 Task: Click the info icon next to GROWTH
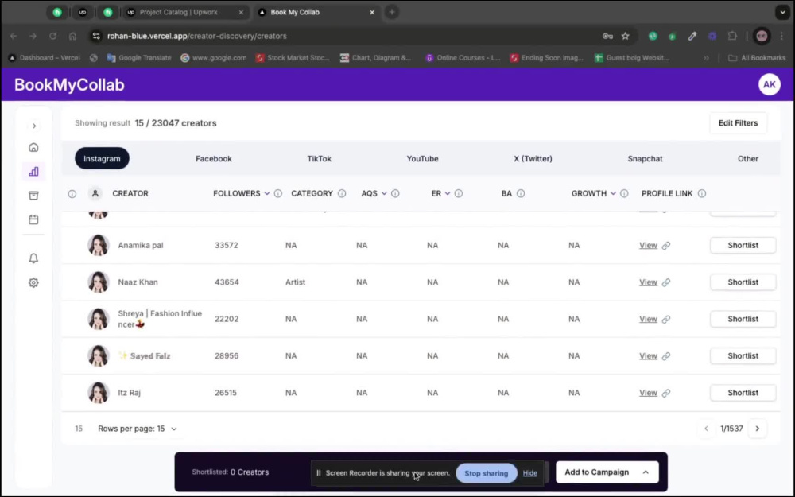point(624,193)
